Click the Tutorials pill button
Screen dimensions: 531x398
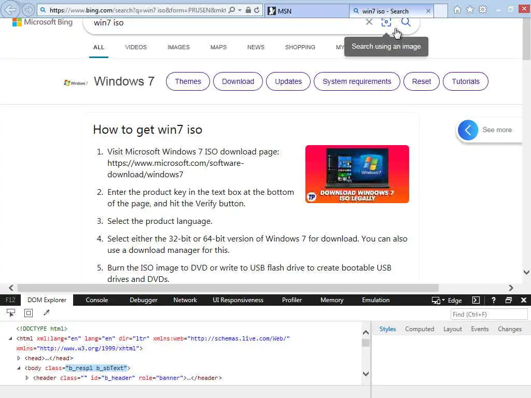pos(466,81)
